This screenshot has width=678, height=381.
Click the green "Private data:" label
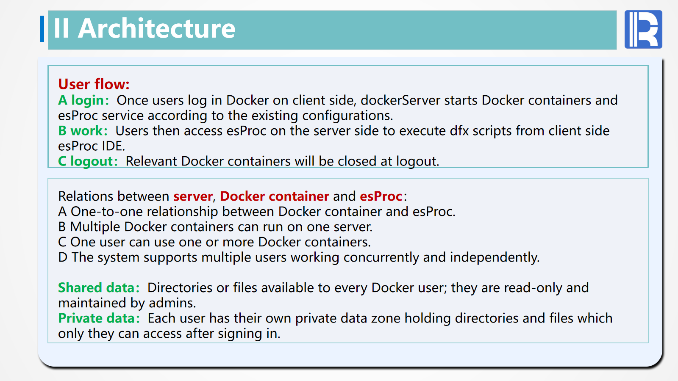pyautogui.click(x=99, y=318)
